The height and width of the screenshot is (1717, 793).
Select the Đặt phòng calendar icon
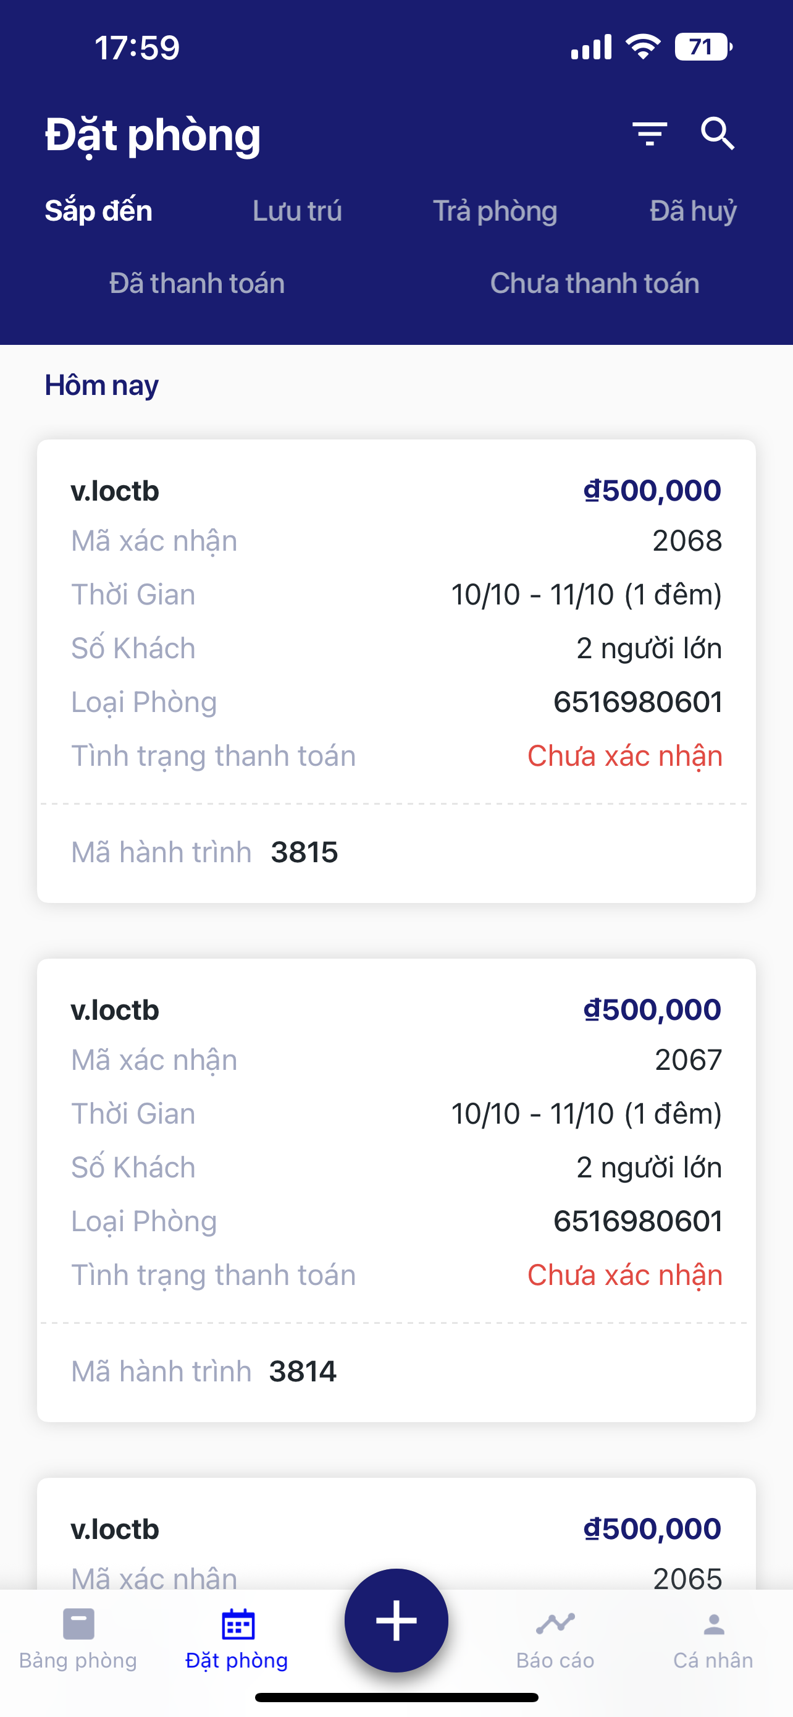click(237, 1624)
